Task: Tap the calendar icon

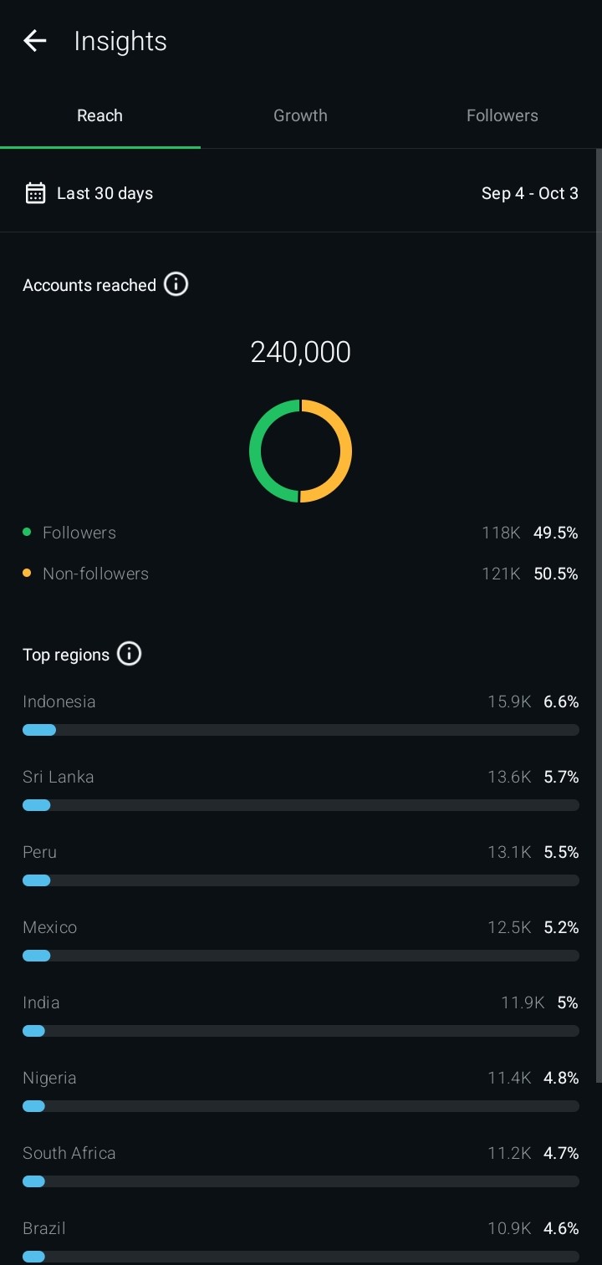Action: pos(35,193)
